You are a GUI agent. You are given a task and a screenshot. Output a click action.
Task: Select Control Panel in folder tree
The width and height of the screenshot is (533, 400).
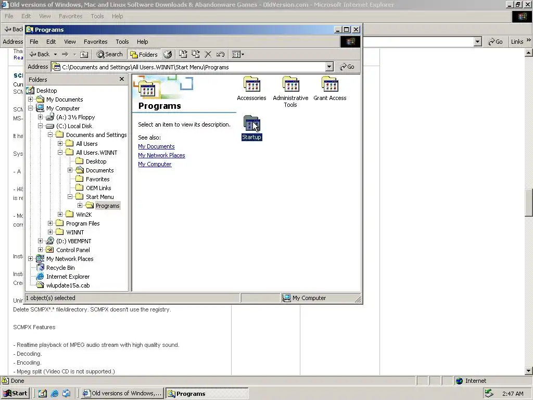coord(73,249)
